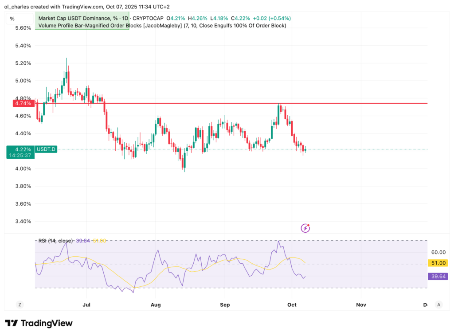The width and height of the screenshot is (454, 336).
Task: Click the purple lightning indicator icon on chart
Action: coord(305,228)
